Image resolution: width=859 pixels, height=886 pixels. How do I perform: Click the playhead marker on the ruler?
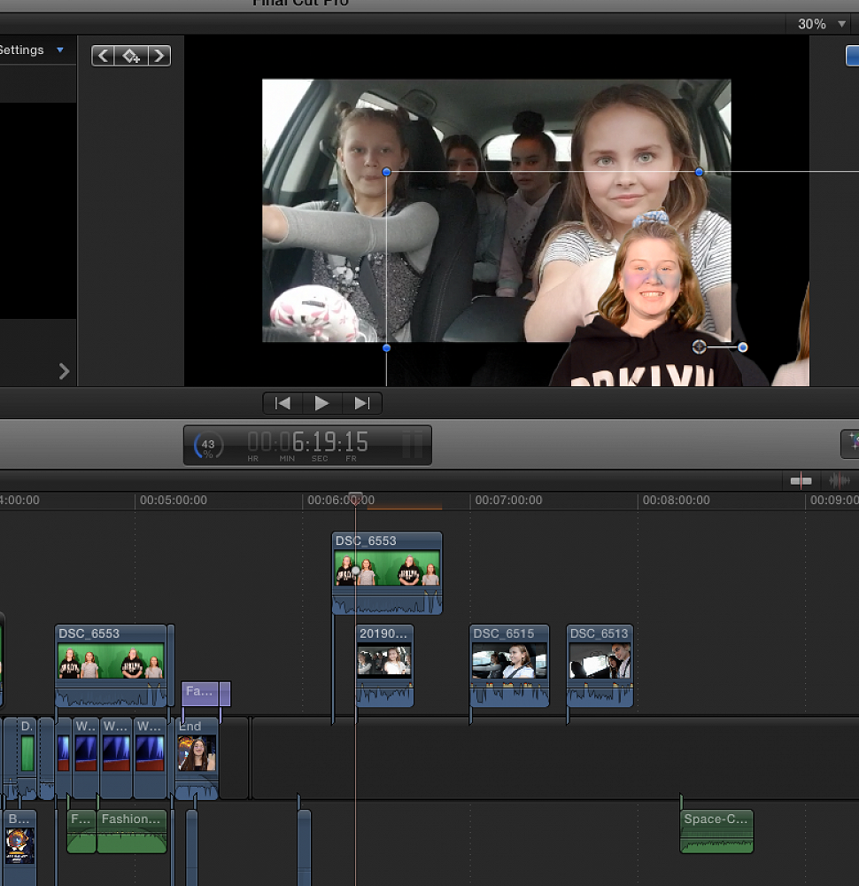tap(355, 499)
